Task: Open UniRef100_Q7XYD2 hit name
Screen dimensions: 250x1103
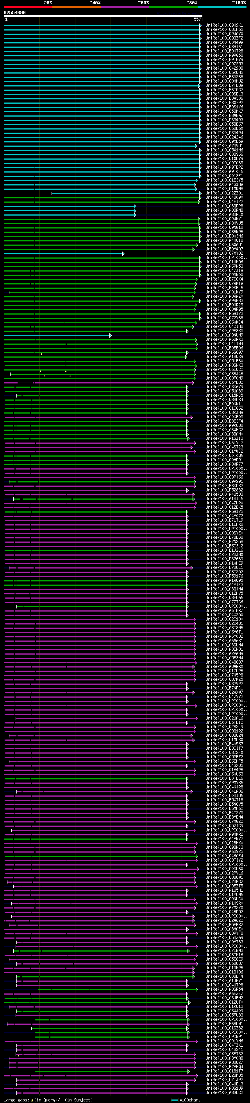Action: pos(224,254)
